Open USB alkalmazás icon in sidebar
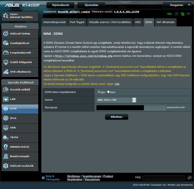The height and width of the screenshot is (189, 194). [x=6, y=72]
